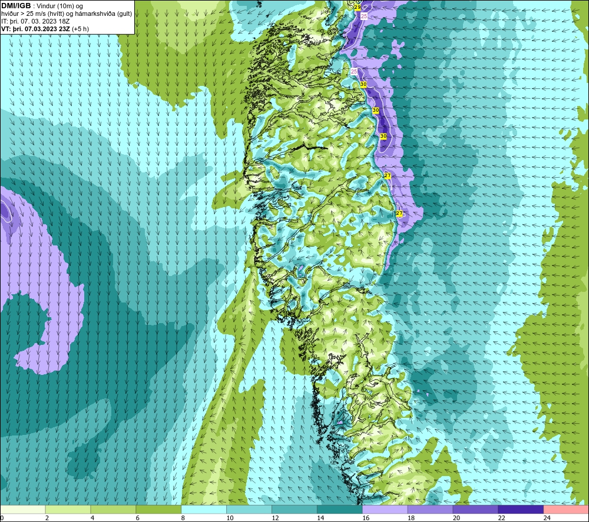Click the white '25' label just above the 30s

click(354, 71)
